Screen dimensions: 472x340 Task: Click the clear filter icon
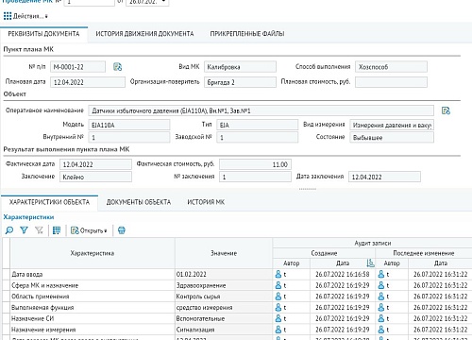39,230
